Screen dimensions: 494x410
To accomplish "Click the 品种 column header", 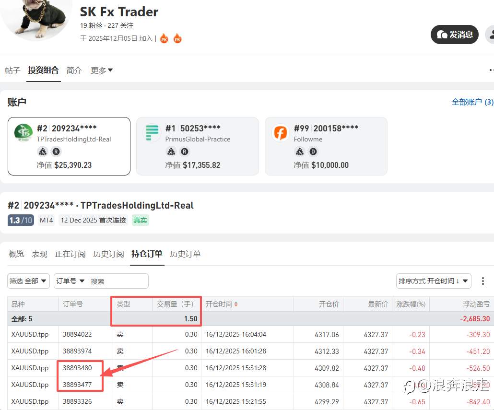I will click(18, 304).
